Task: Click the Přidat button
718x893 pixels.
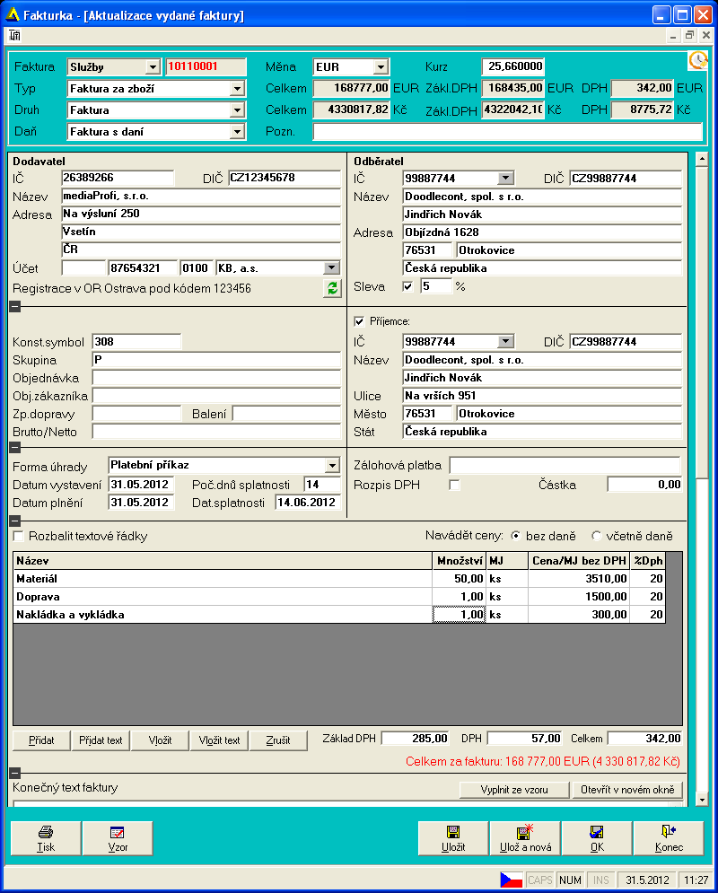Action: pyautogui.click(x=40, y=740)
